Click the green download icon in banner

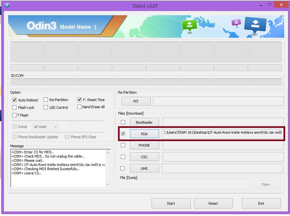(189, 26)
